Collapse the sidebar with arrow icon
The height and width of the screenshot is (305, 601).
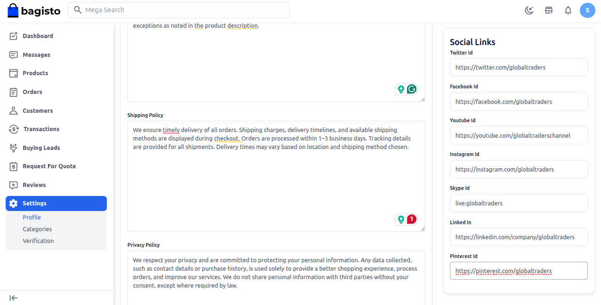tap(14, 298)
